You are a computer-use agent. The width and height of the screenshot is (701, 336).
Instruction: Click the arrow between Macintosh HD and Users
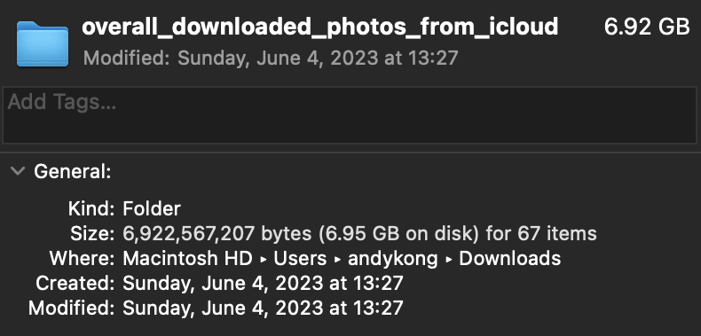point(263,259)
